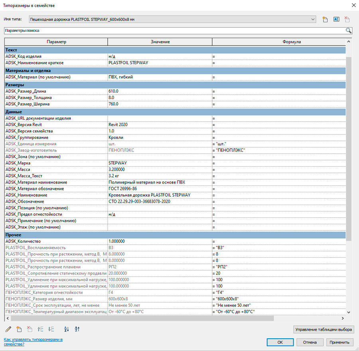This screenshot has height=351, width=359.
Task: Click the Delete Parameter icon in bottom toolbar
Action: [x=30, y=329]
